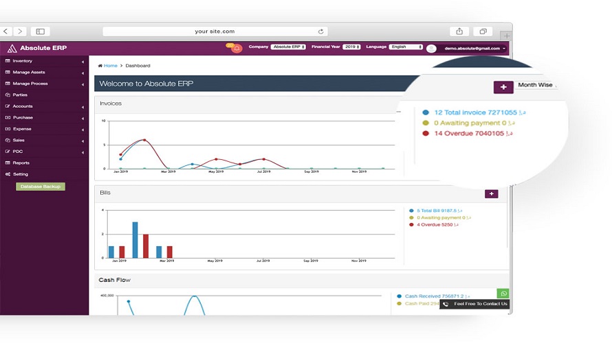Viewport: 612px width, 343px height.
Task: Open the Company dropdown
Action: click(287, 47)
